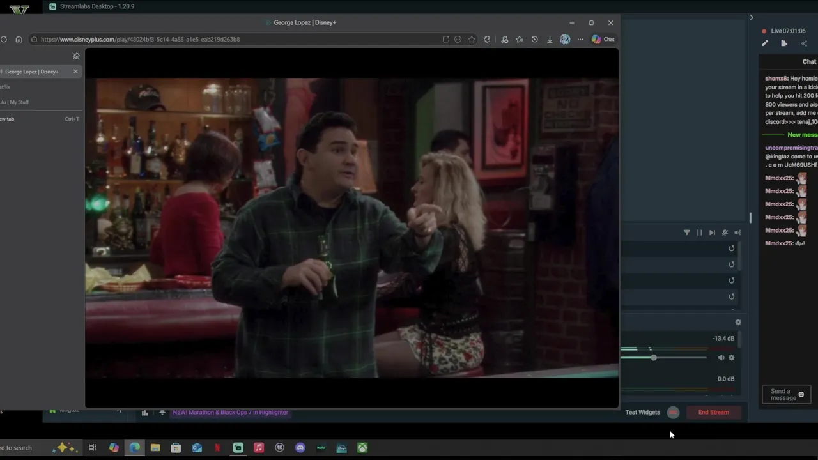Replay the fourth event row
Image resolution: width=818 pixels, height=460 pixels.
tap(732, 296)
